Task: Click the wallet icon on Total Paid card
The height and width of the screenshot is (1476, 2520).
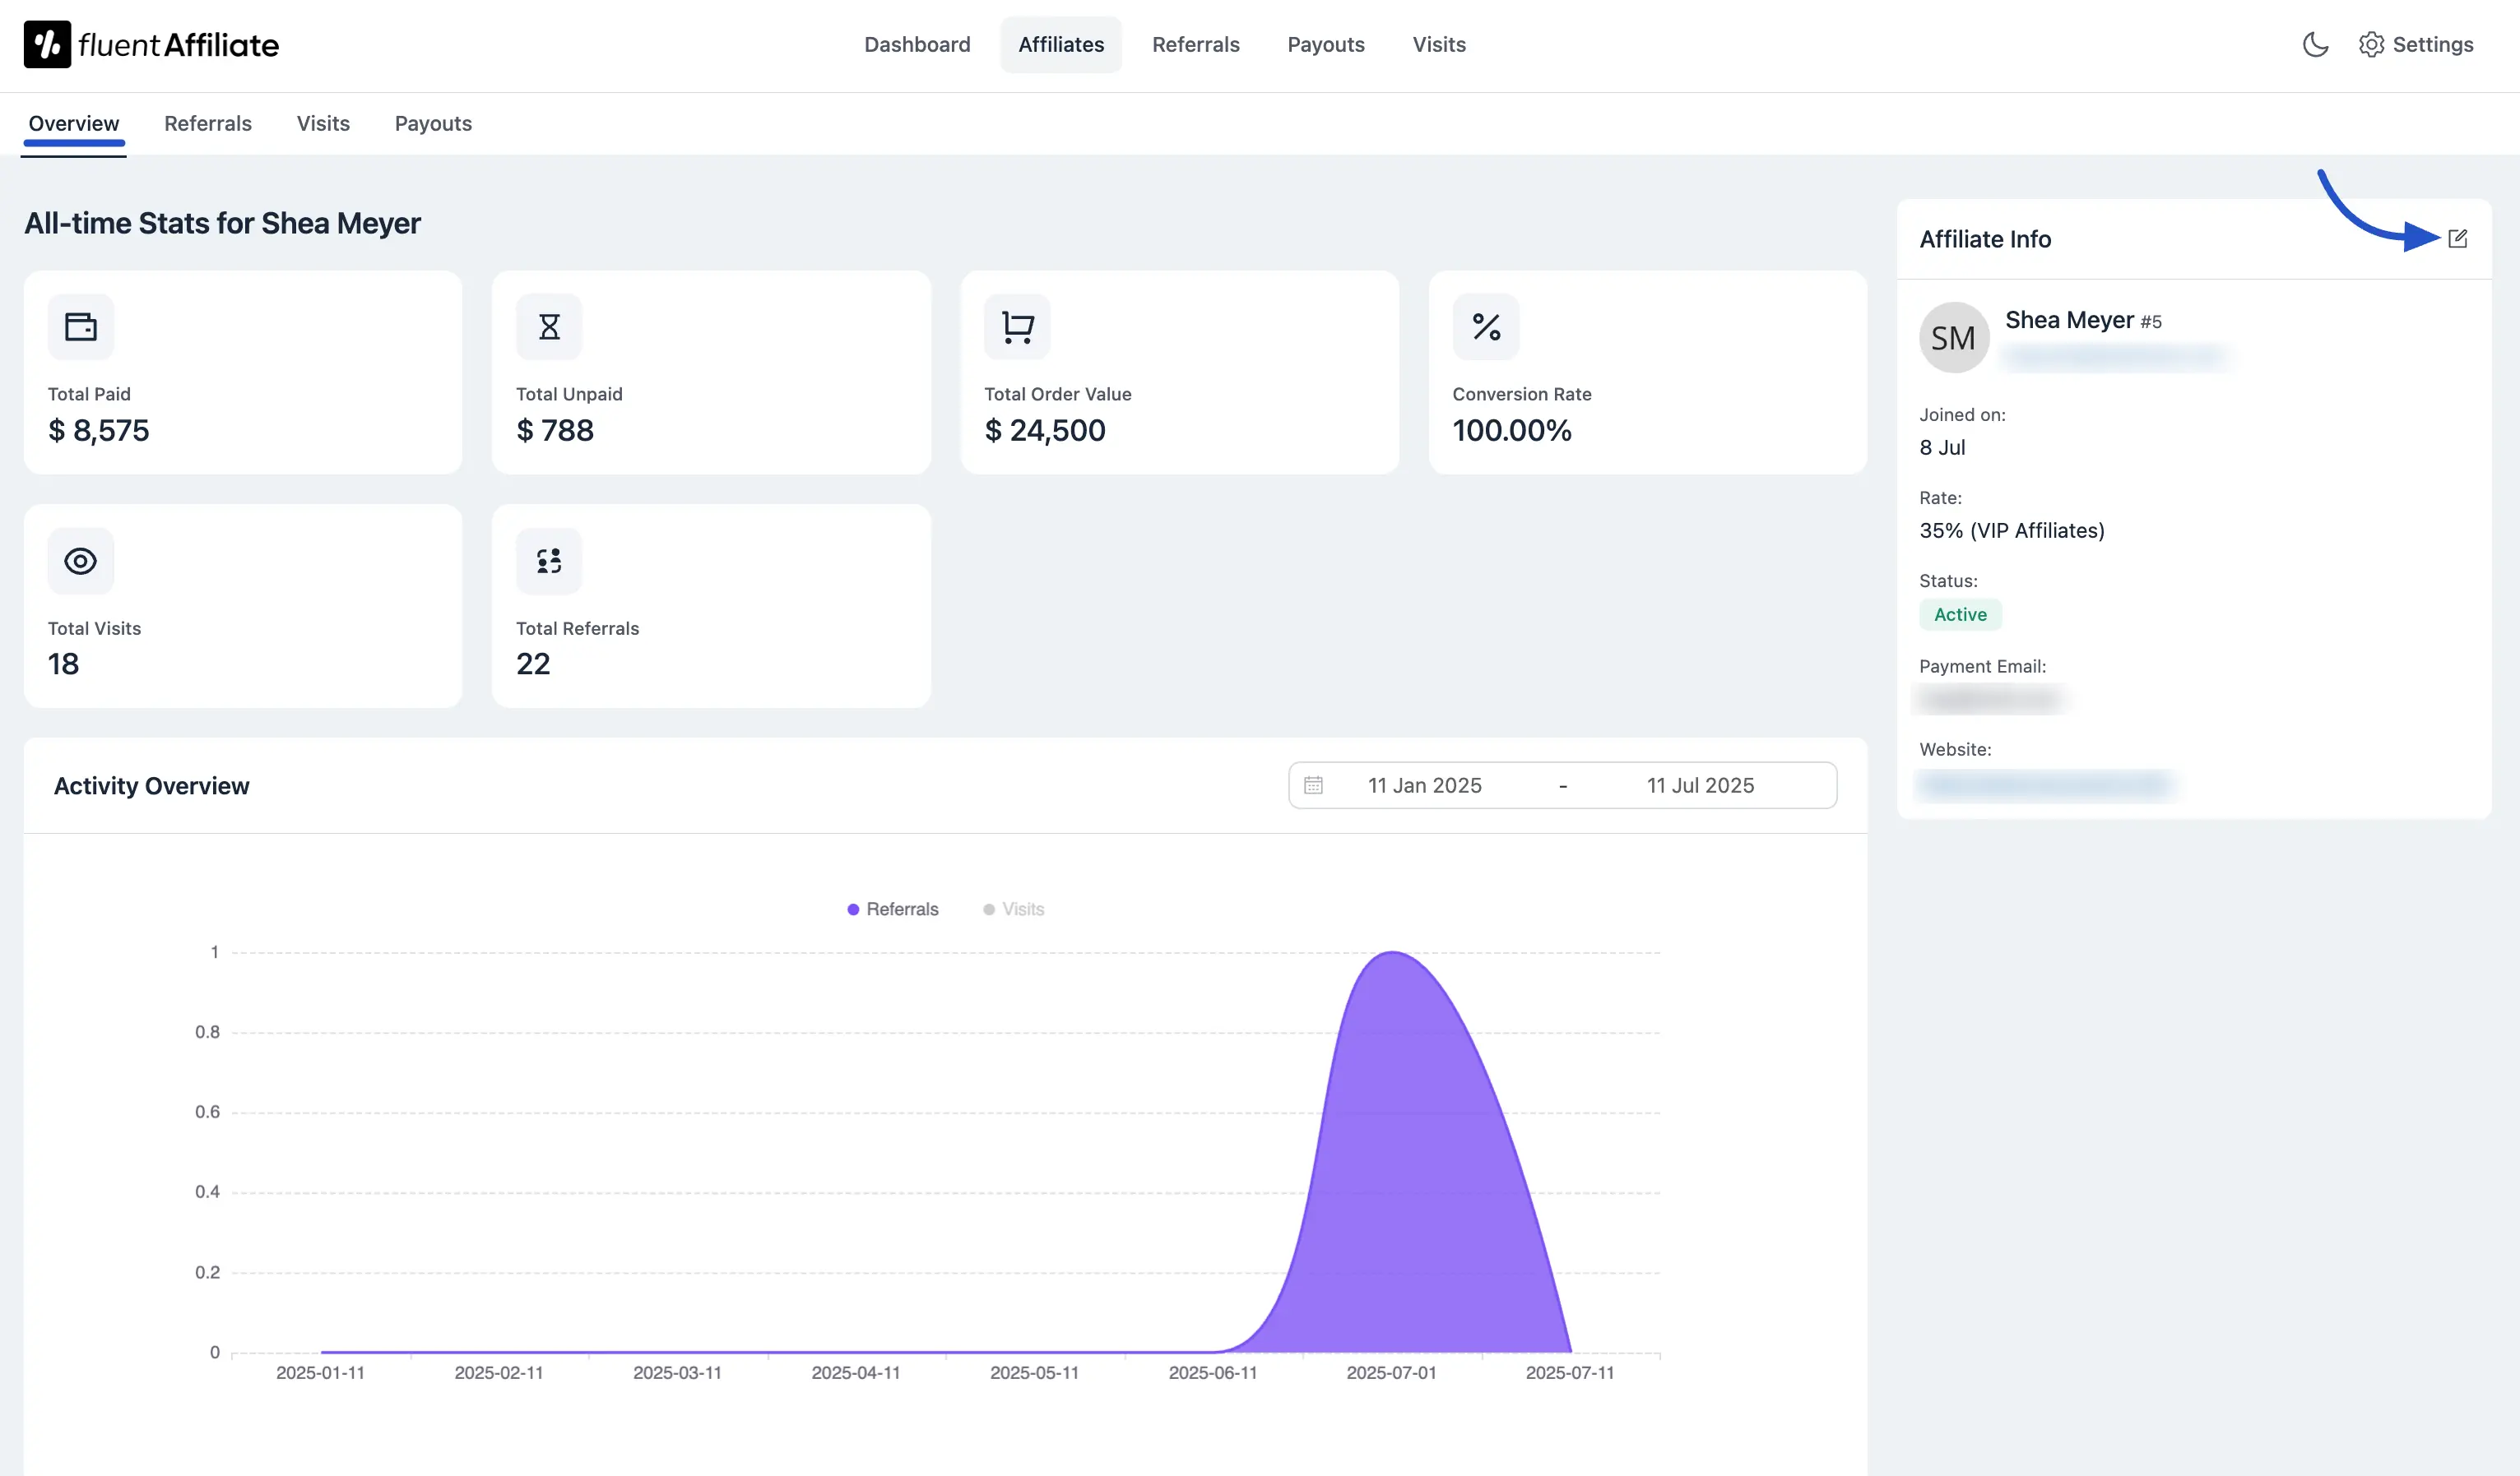Action: 81,326
